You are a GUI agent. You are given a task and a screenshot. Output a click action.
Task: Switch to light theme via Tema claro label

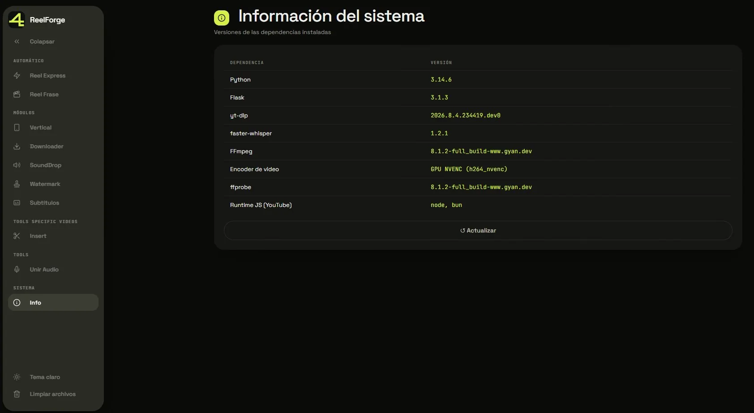click(x=45, y=377)
